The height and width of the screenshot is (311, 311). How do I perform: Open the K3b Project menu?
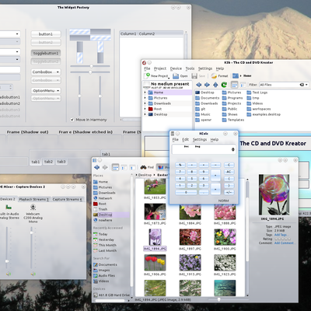click(x=160, y=68)
